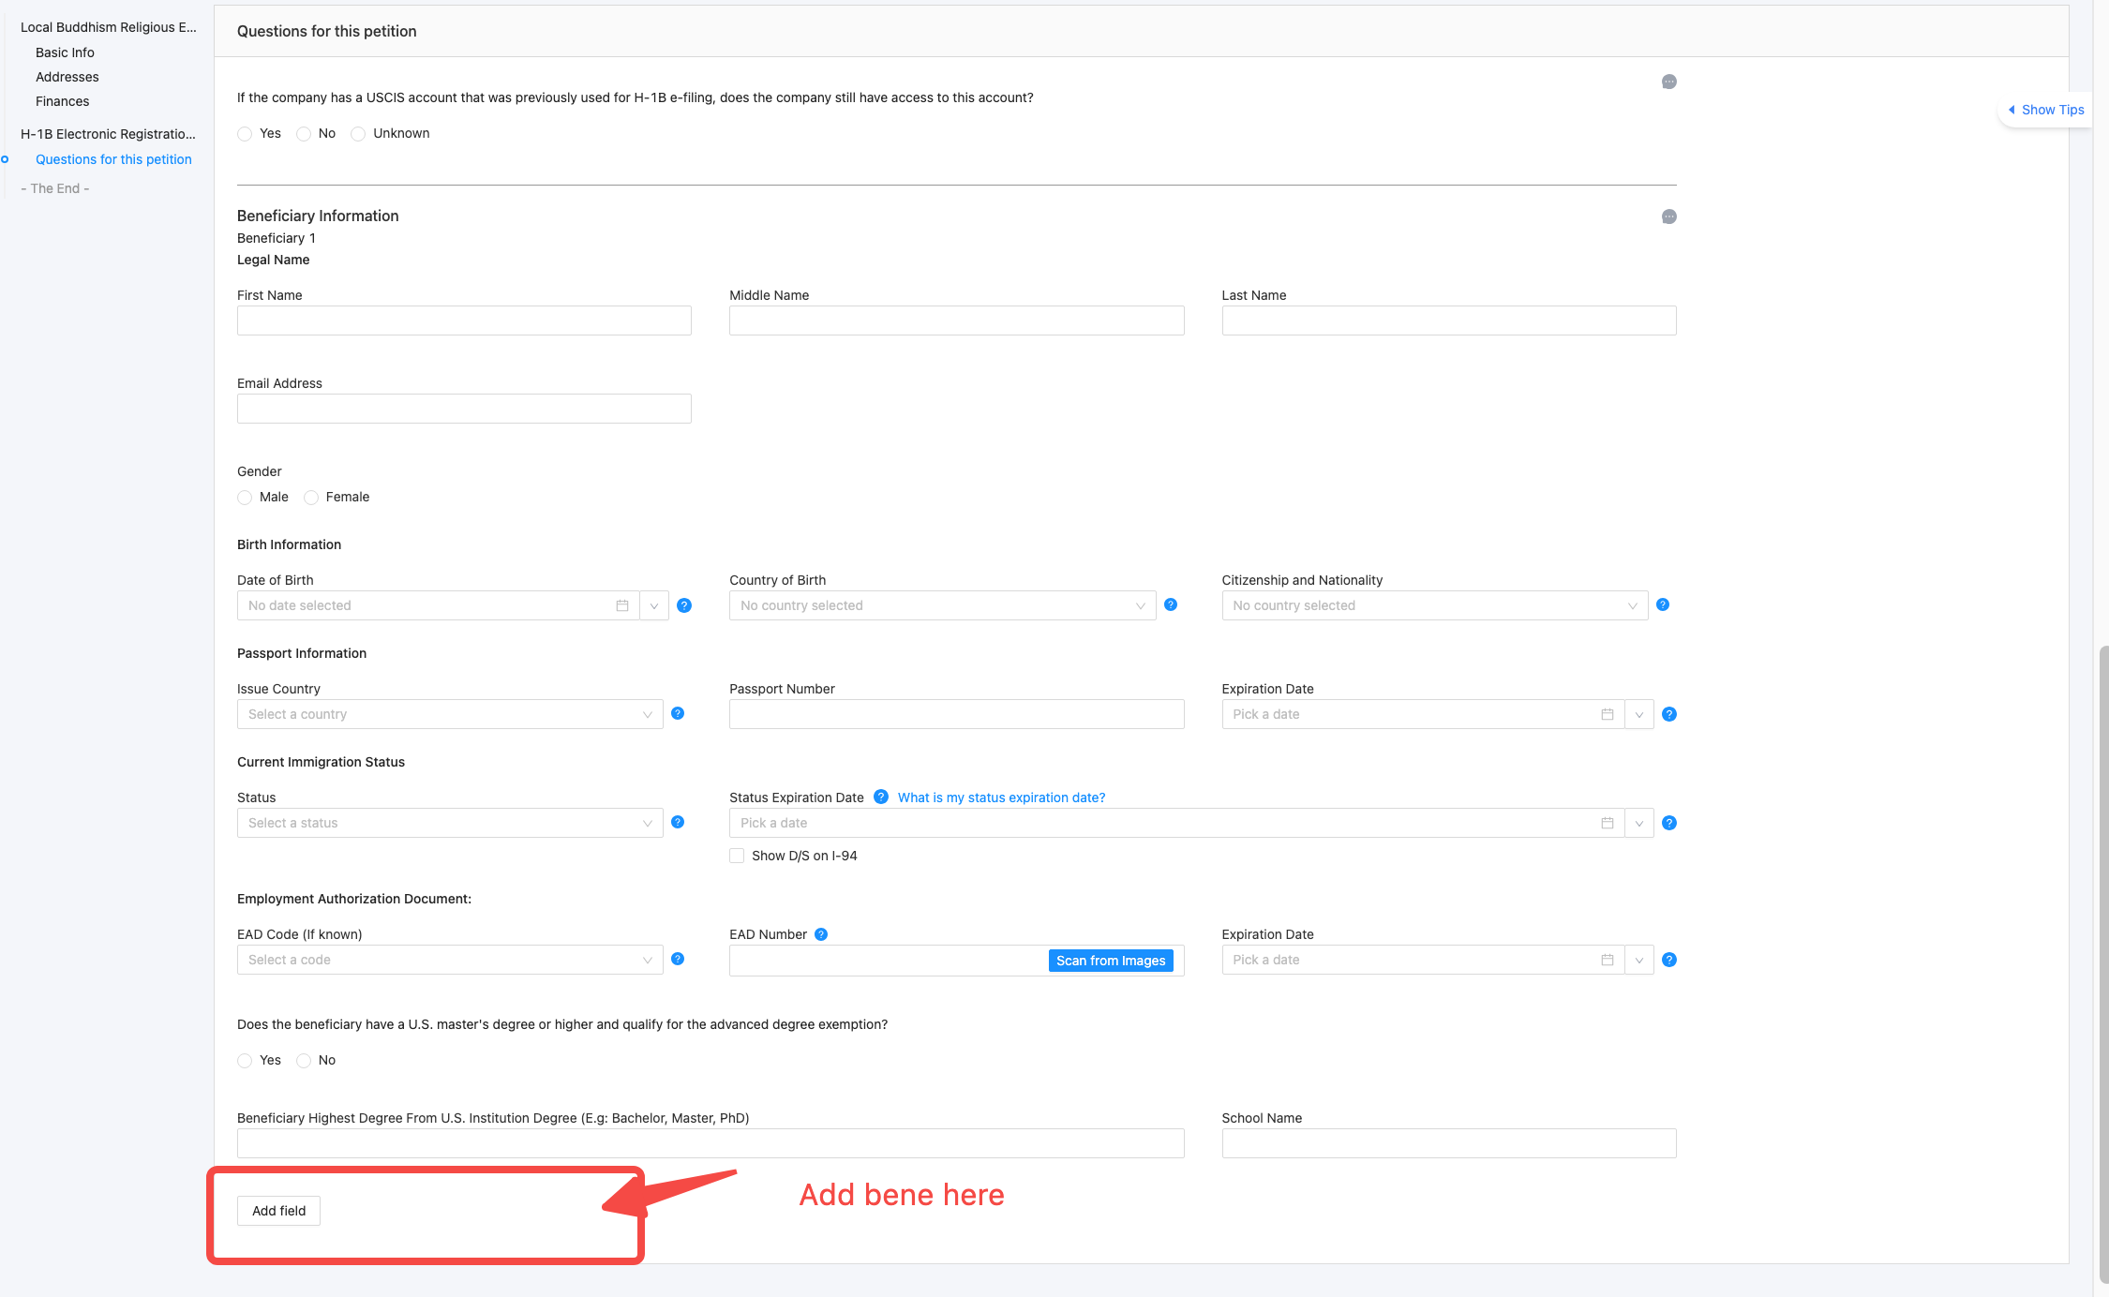Click comment icon beside Beneficiary Information heading

coord(1668,217)
